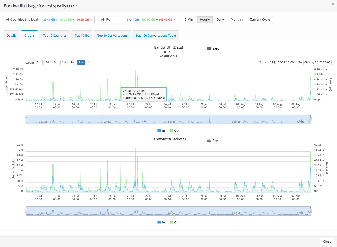The width and height of the screenshot is (337, 247).
Task: Set chart zoom to 1w
Action: tap(64, 62)
